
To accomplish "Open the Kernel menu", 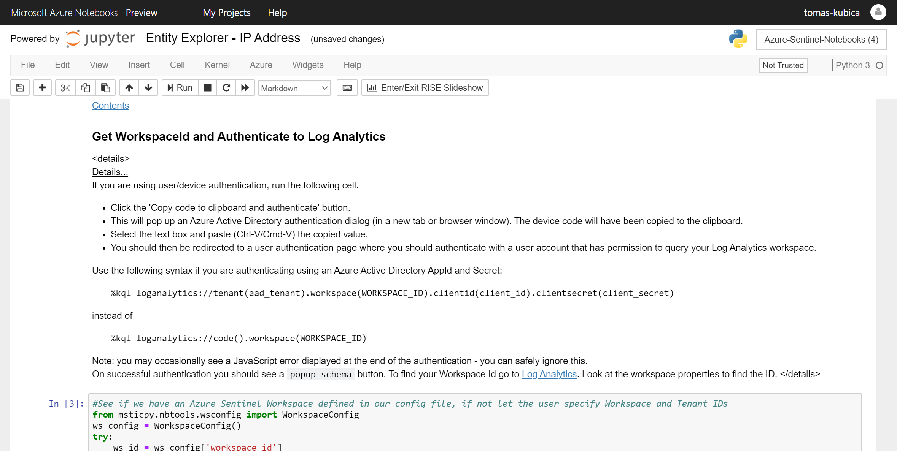I will [x=217, y=65].
